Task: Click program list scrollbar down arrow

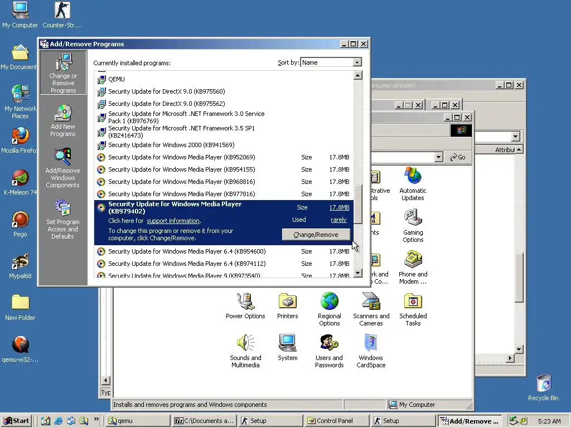Action: (x=358, y=273)
